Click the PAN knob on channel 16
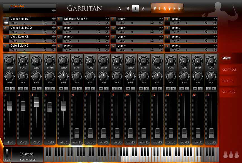 click(211, 76)
